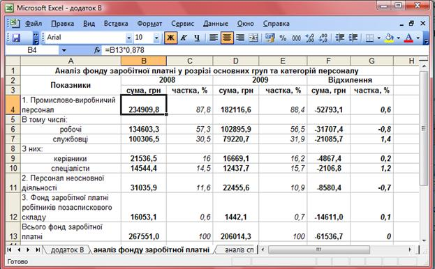This screenshot has width=435, height=269.
Task: Click vertical scrollbar down arrow
Action: [424, 240]
